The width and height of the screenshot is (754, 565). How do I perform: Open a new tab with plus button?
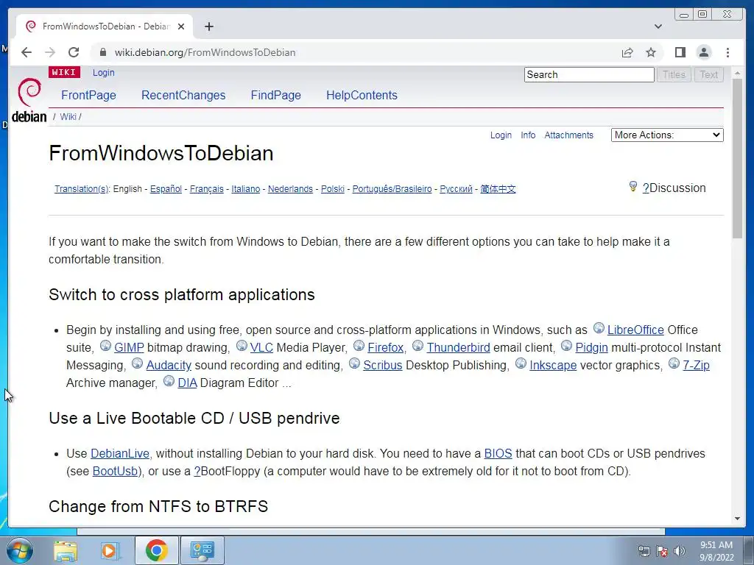coord(208,26)
